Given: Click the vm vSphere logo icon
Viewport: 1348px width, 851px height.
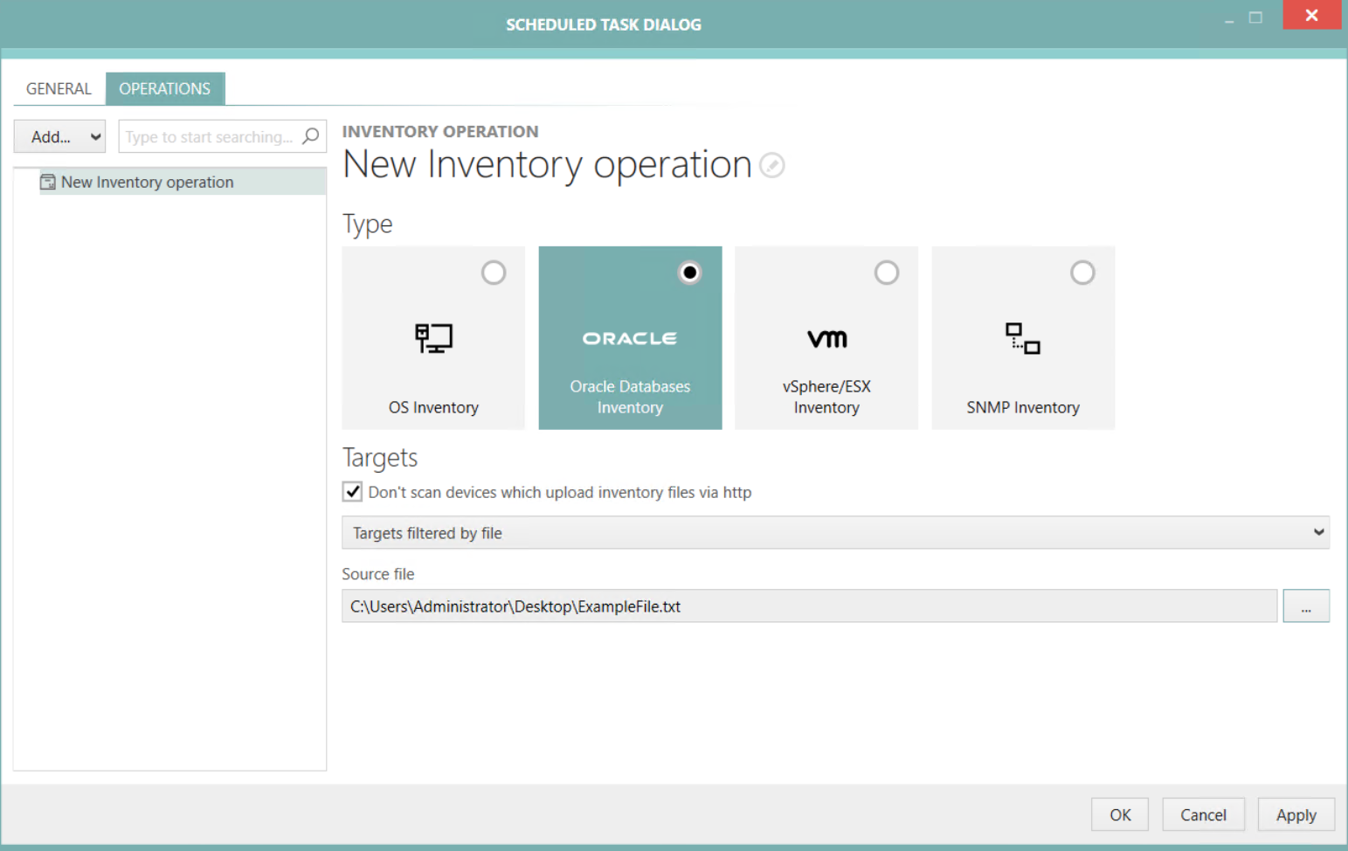Looking at the screenshot, I should (x=826, y=338).
